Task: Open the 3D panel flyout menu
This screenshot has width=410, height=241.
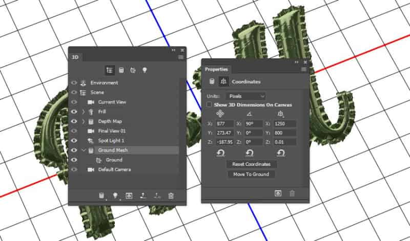Action: 181,57
